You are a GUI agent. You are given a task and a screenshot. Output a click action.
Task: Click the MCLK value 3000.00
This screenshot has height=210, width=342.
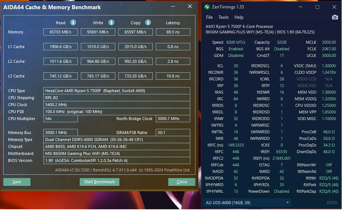click(329, 42)
